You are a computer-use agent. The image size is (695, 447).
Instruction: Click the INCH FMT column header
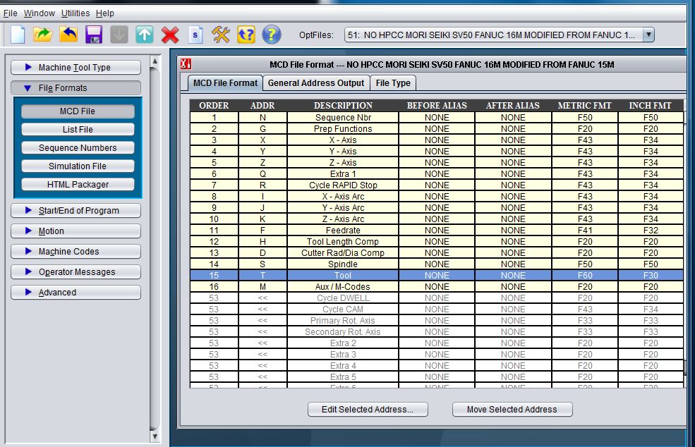click(651, 106)
